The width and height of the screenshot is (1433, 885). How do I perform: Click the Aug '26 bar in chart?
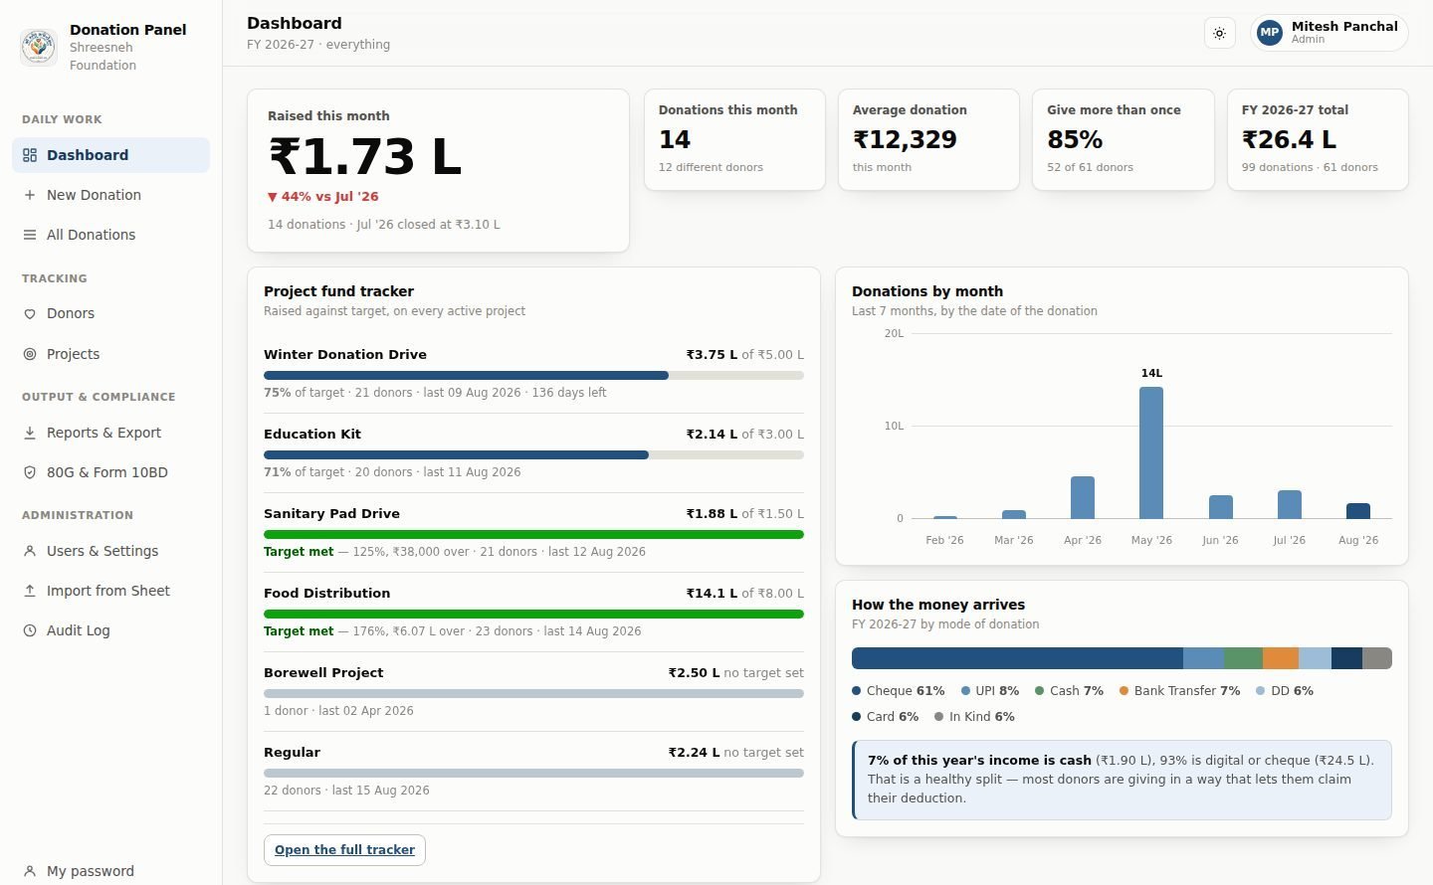(x=1358, y=511)
